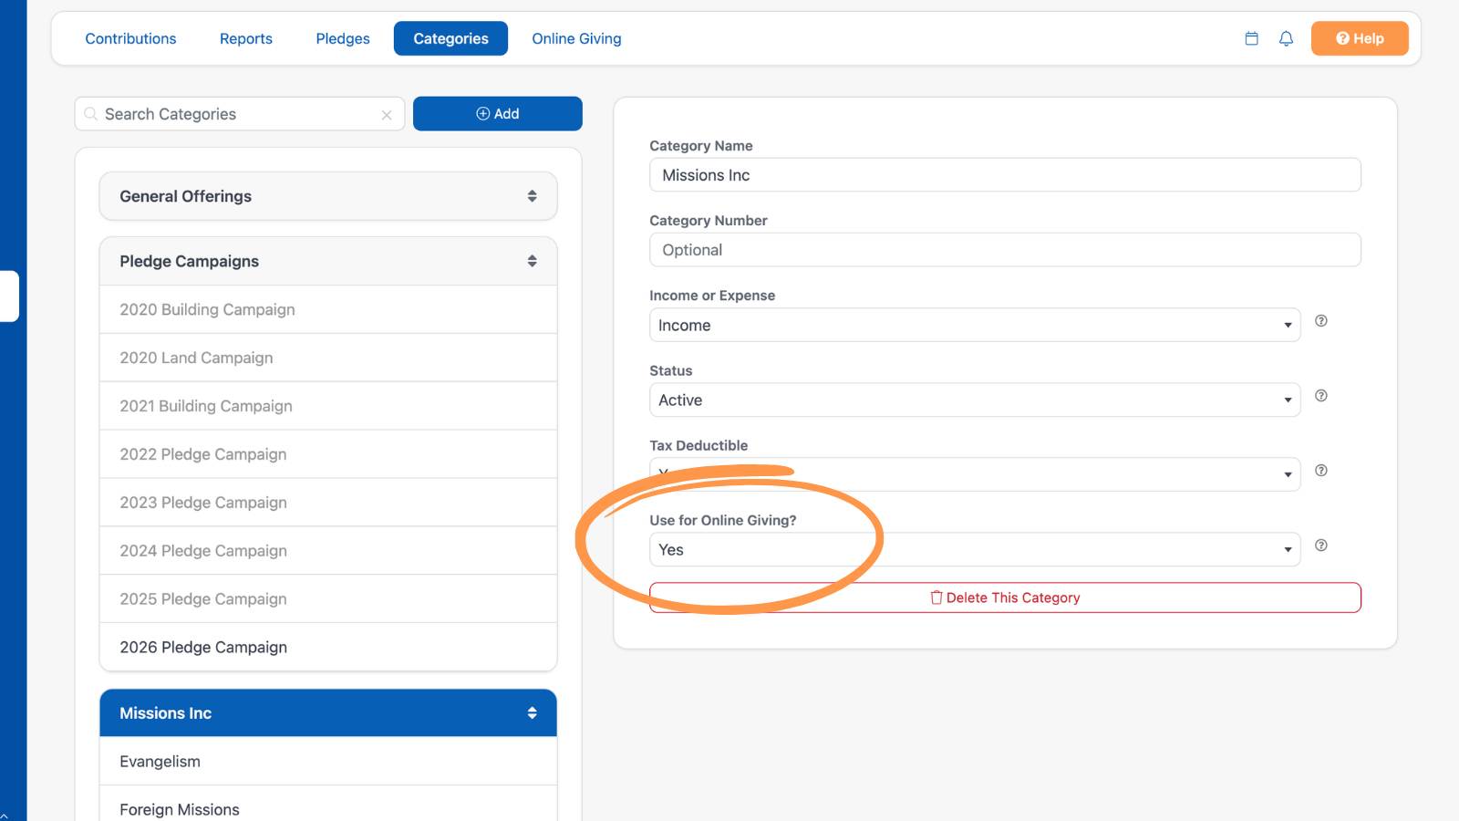Click the Category Number field
This screenshot has width=1459, height=821.
[x=1005, y=250]
